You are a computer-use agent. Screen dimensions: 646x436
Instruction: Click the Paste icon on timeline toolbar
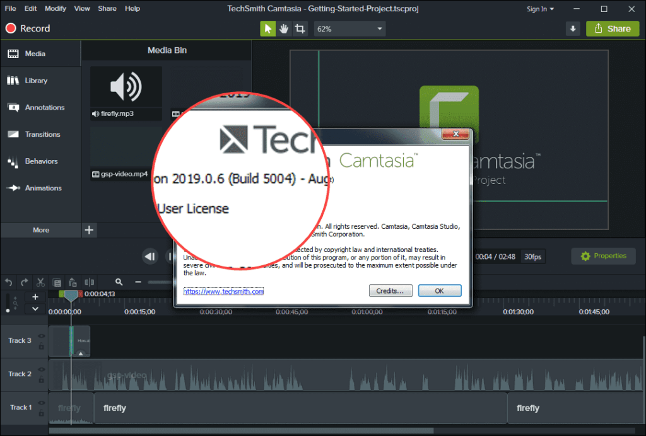coord(73,282)
